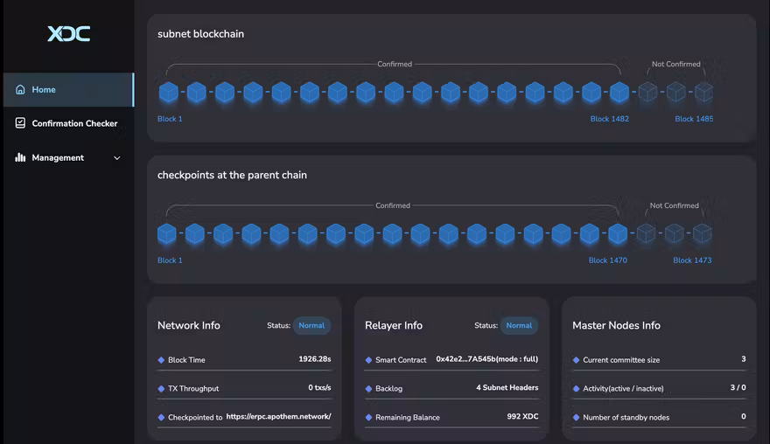Open the Home menu item
770x444 pixels.
click(x=44, y=89)
